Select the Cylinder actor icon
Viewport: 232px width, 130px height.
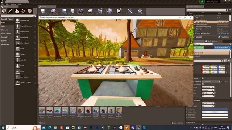click(17, 60)
